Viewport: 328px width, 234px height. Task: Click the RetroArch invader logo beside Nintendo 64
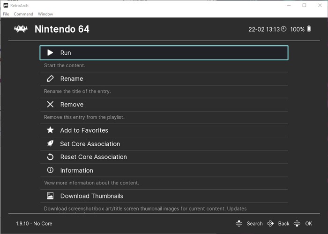coord(21,29)
